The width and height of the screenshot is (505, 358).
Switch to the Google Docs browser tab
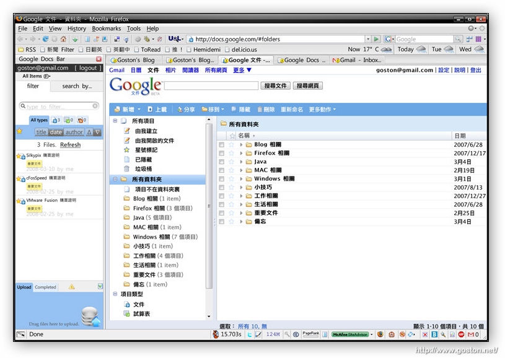(302, 60)
